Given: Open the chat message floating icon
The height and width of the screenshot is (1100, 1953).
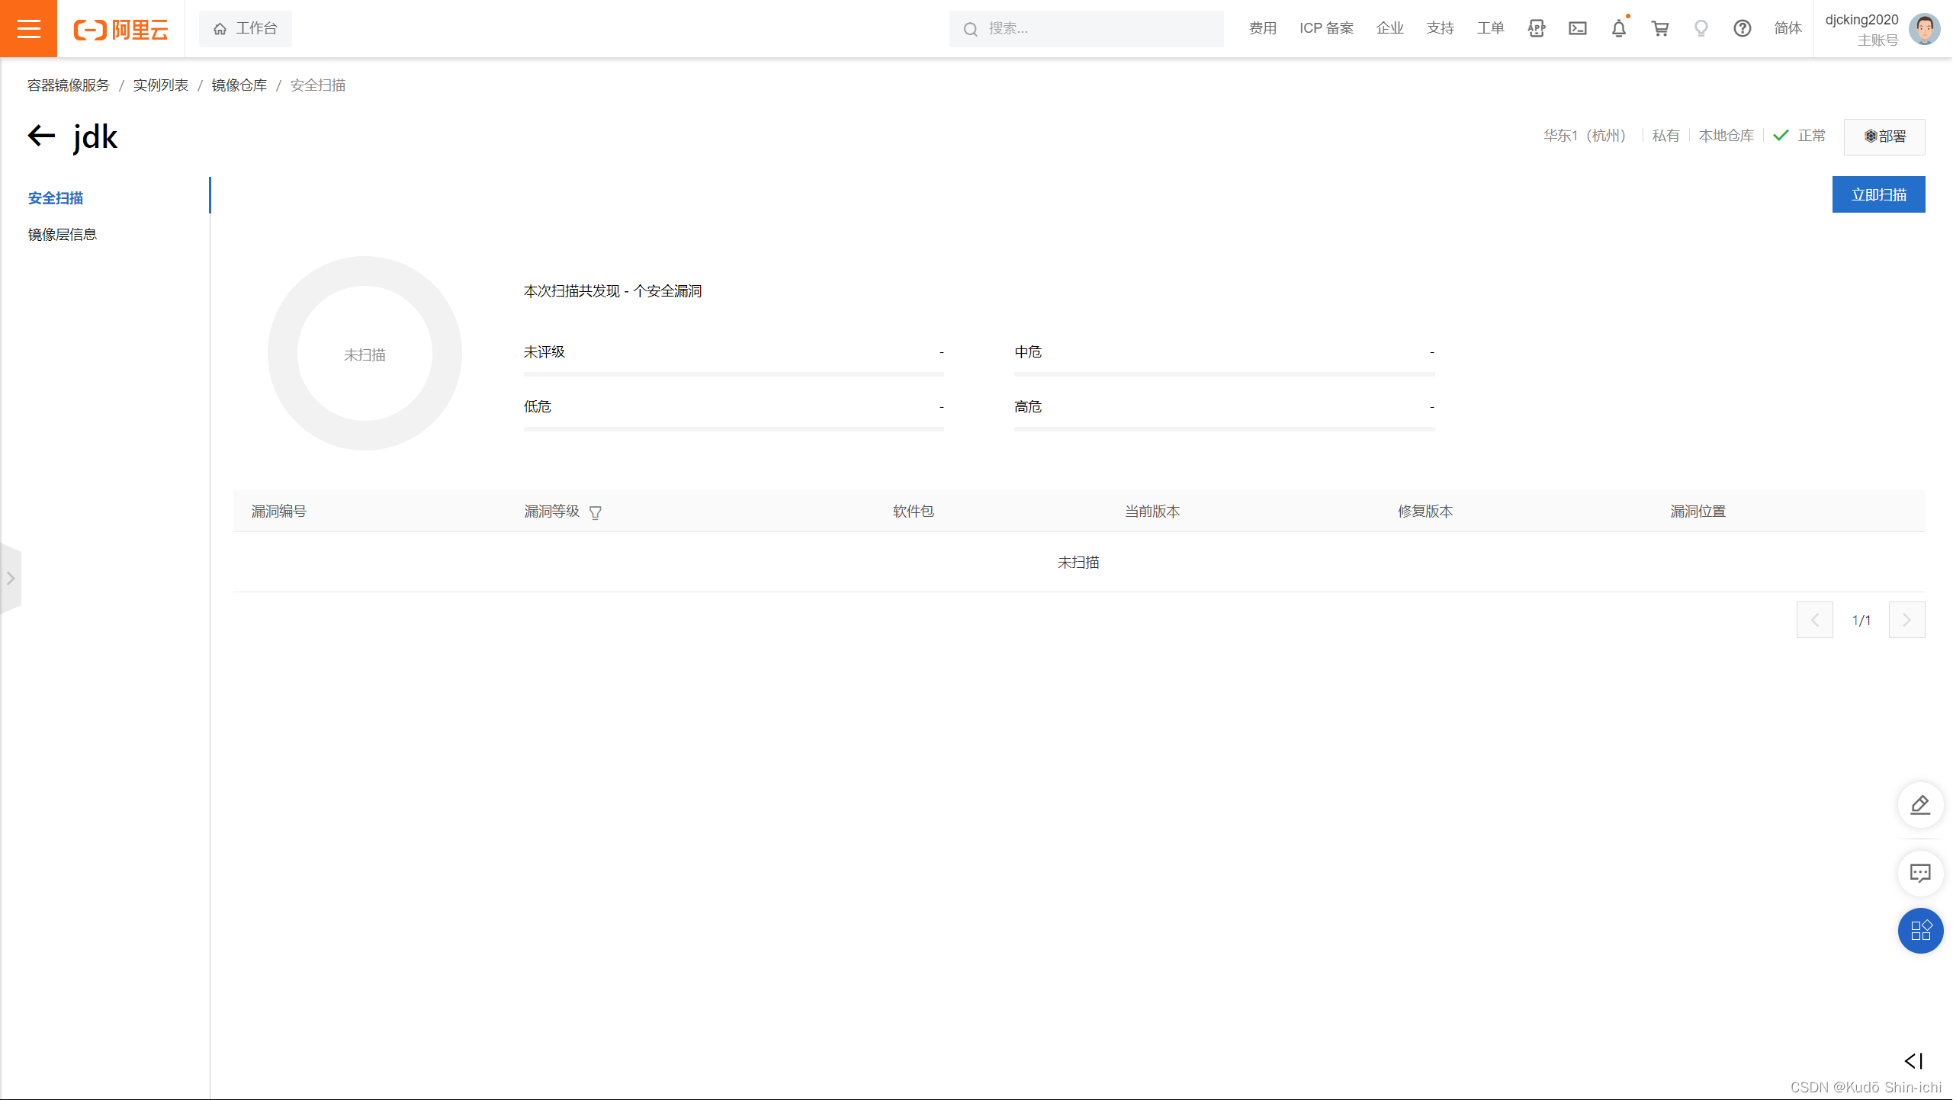Looking at the screenshot, I should [x=1919, y=873].
